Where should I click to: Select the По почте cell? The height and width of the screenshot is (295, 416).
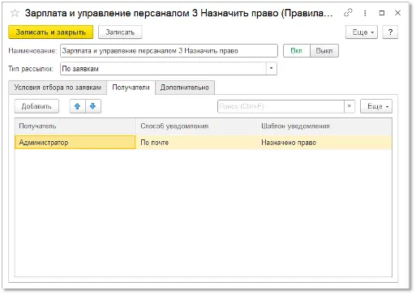(x=196, y=143)
